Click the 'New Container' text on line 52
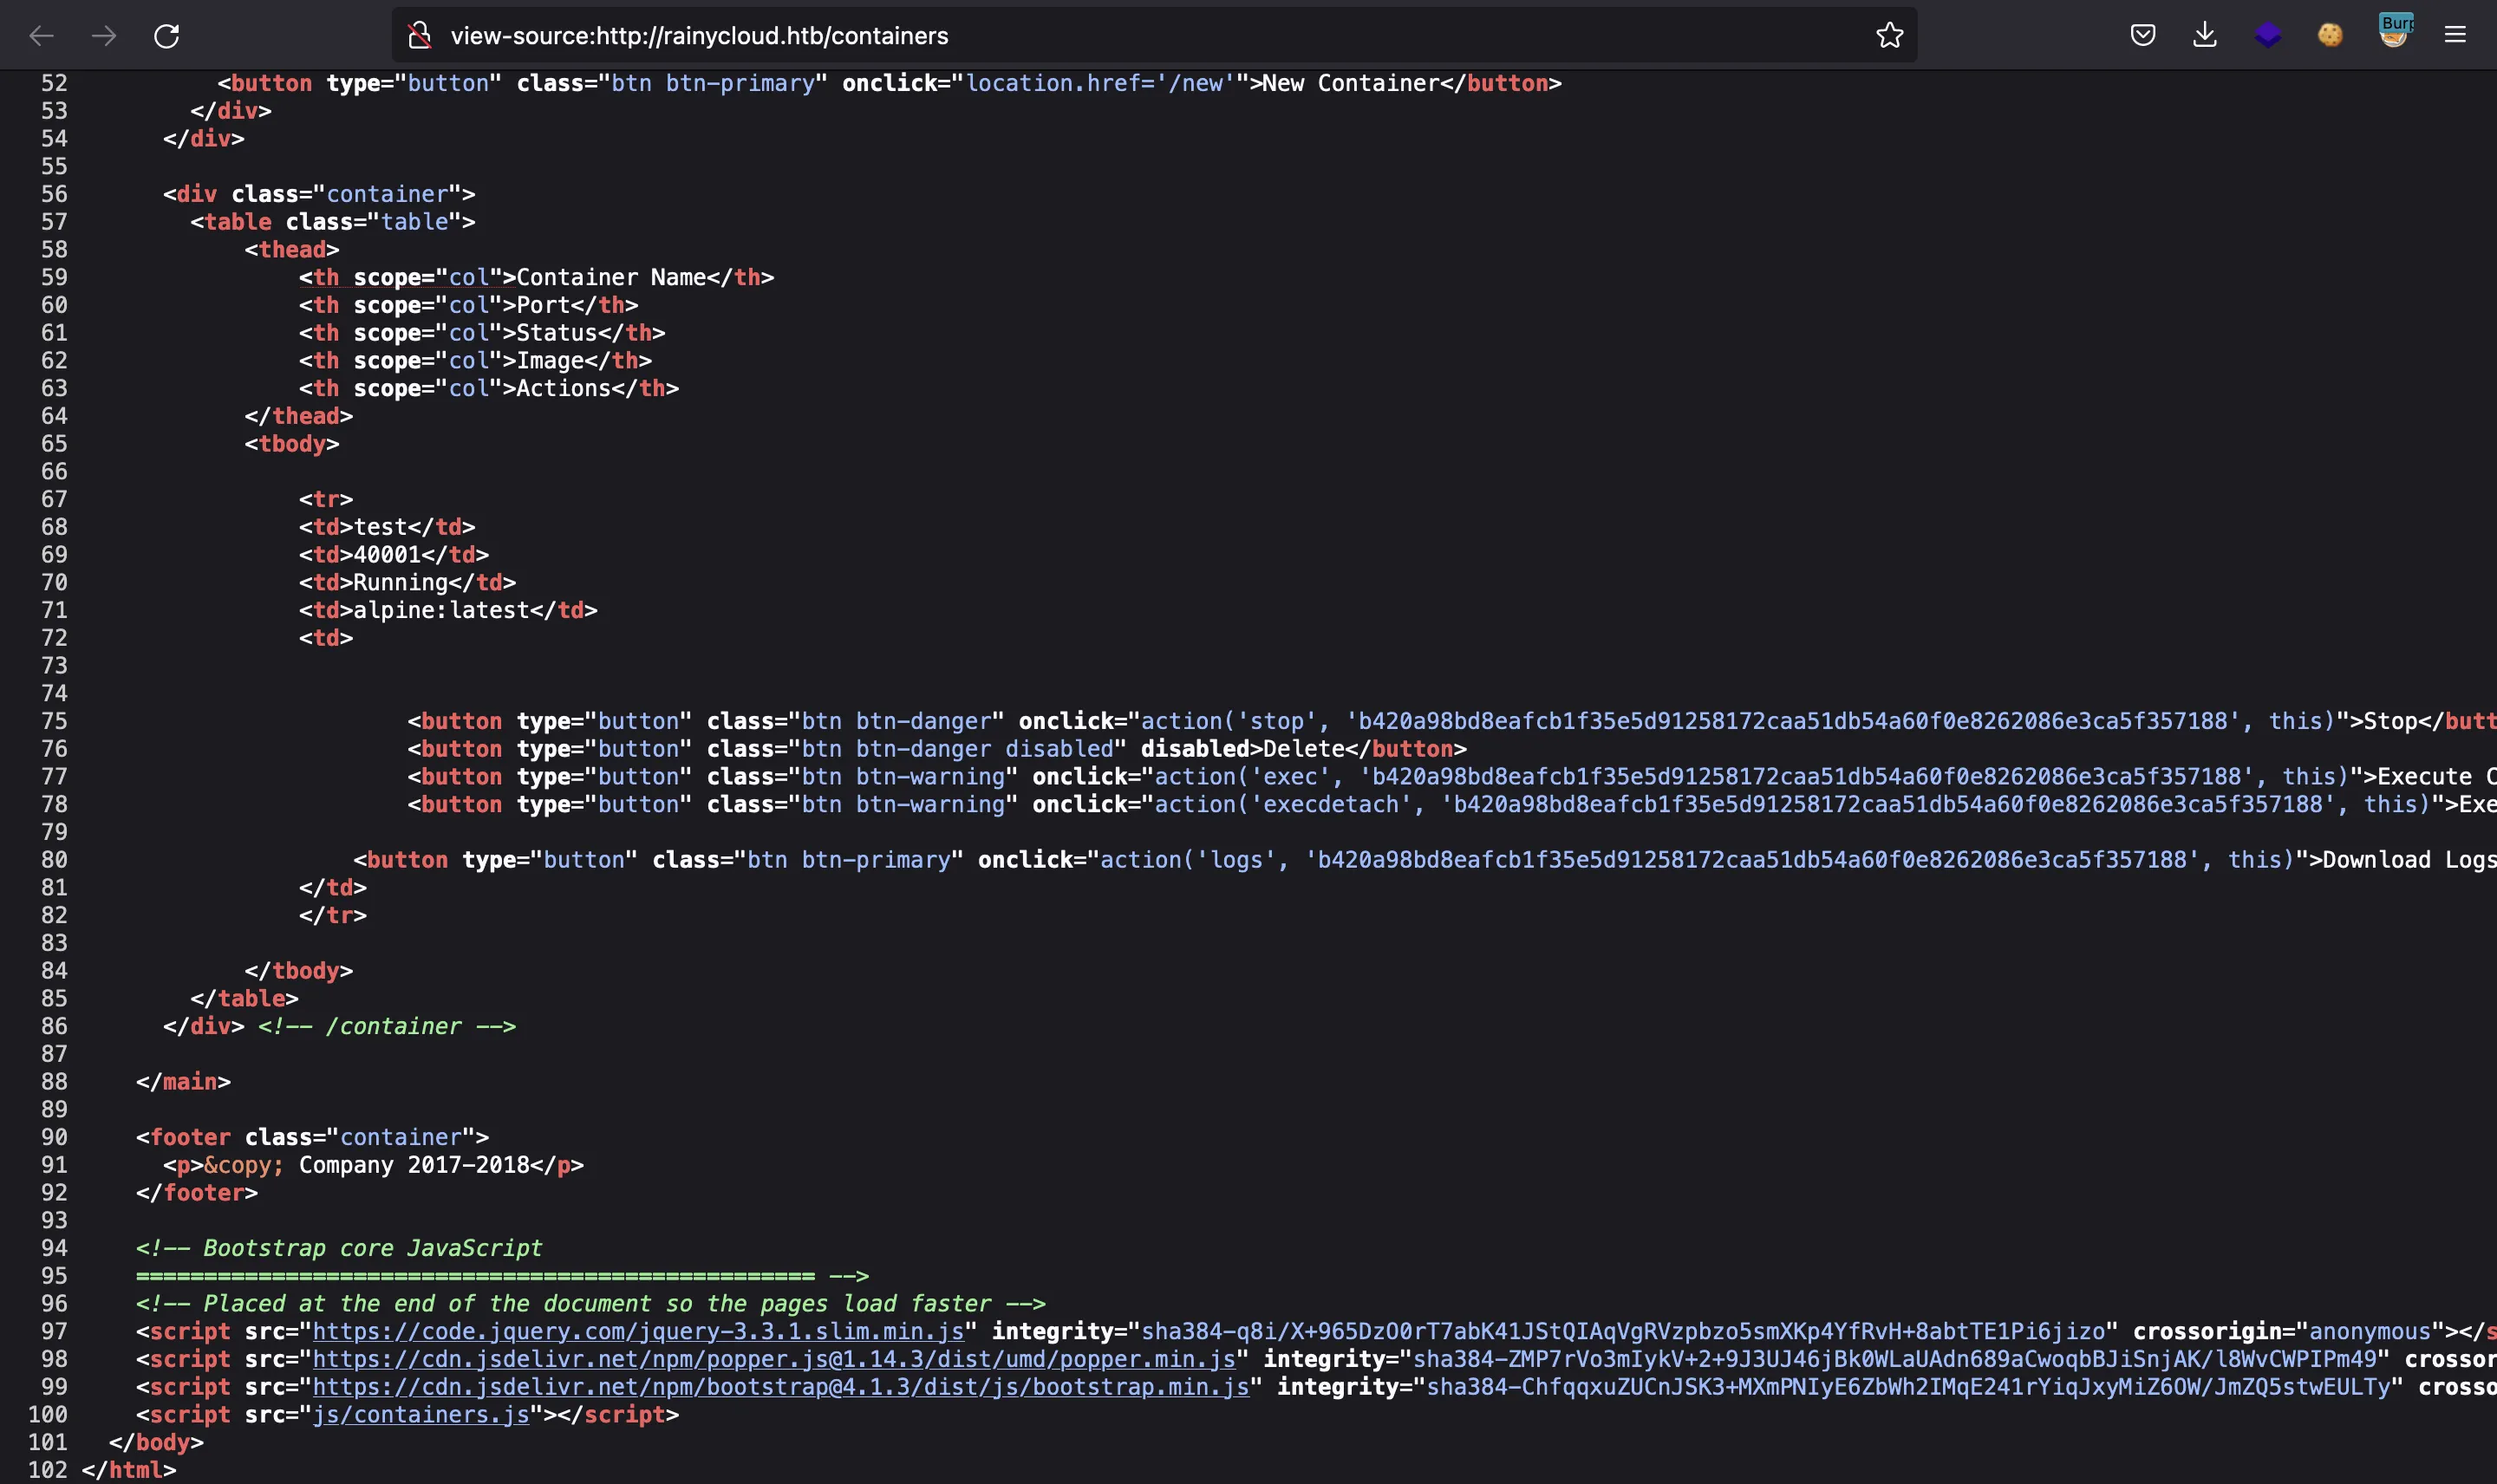 [x=1350, y=83]
